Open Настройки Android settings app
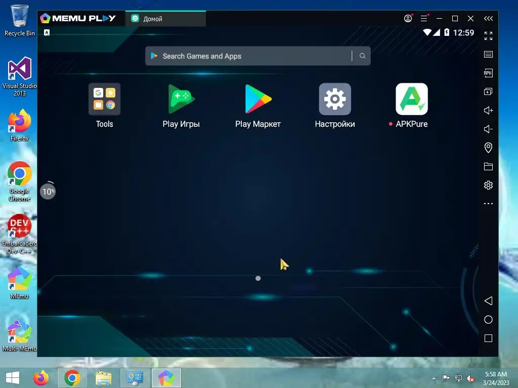Screen dimensions: 518x388 point(335,99)
